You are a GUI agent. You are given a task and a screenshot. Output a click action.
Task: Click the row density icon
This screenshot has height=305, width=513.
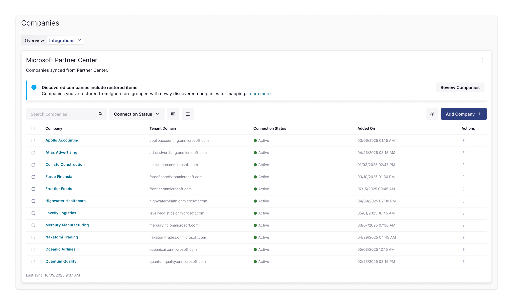pyautogui.click(x=188, y=114)
